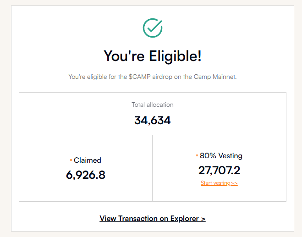Click the 80% Vesting label
The image size is (302, 237).
pyautogui.click(x=221, y=156)
